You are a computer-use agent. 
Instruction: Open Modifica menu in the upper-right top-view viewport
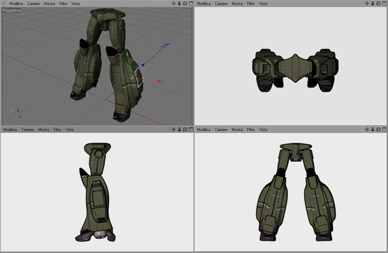coord(204,3)
